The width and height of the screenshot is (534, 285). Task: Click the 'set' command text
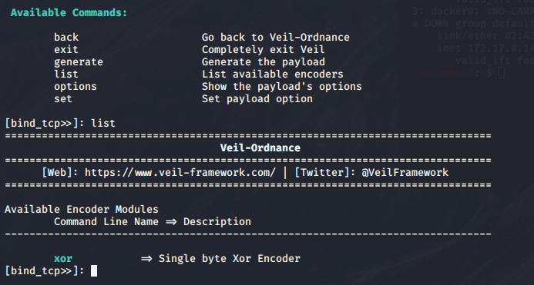(x=63, y=99)
